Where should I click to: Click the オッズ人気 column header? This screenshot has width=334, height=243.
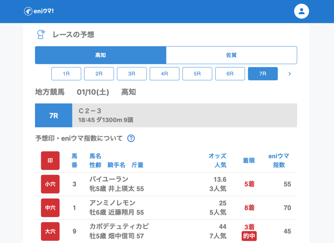[217, 160]
